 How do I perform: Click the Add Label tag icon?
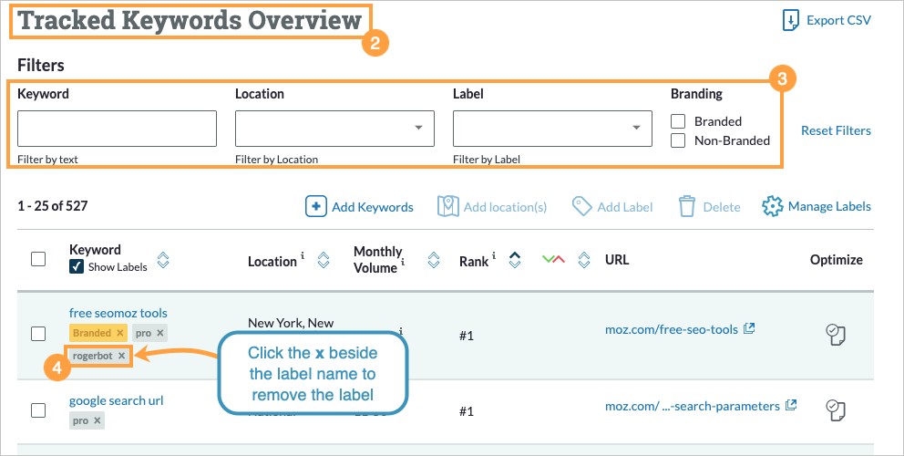point(582,207)
